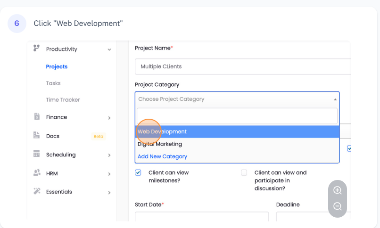Screen dimensions: 380x228
Task: Click the category search input field
Action: click(237, 116)
